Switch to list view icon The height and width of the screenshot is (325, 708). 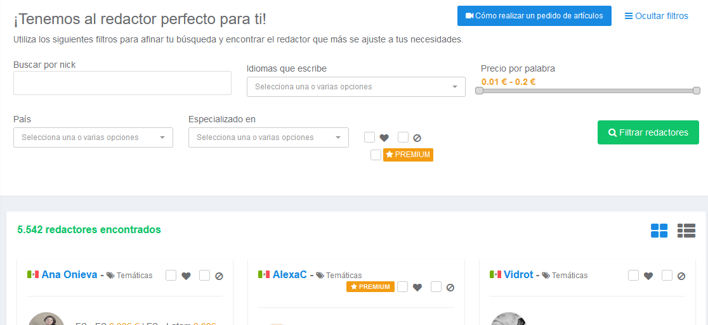(x=686, y=231)
